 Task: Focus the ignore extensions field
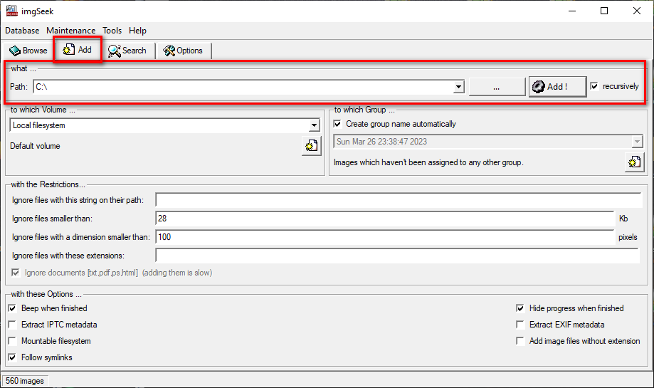tap(397, 256)
